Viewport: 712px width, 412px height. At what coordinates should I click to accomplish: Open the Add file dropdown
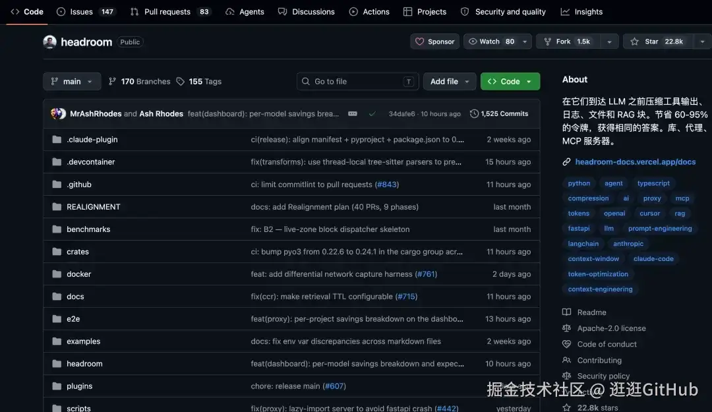tap(450, 81)
